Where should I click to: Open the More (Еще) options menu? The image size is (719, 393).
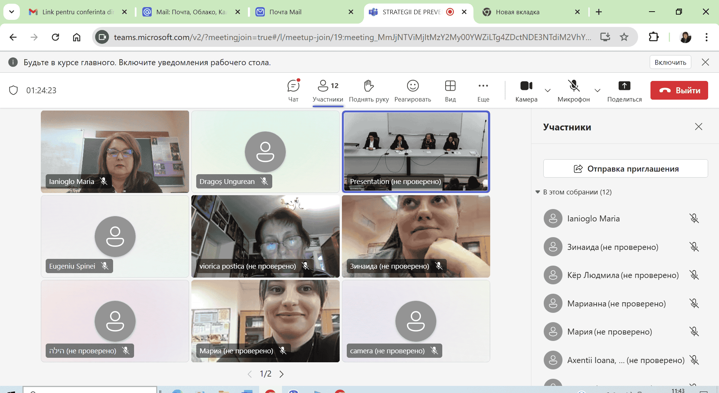coord(483,90)
